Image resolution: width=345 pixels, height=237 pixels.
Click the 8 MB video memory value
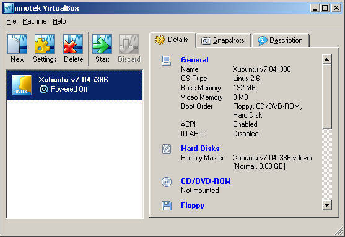coord(240,97)
